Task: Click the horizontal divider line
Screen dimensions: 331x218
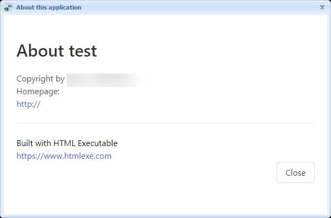Action: click(165, 123)
